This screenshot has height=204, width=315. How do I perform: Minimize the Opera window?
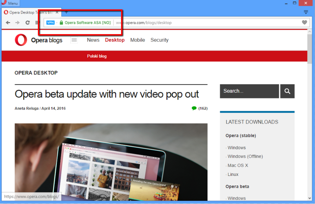(286, 3)
